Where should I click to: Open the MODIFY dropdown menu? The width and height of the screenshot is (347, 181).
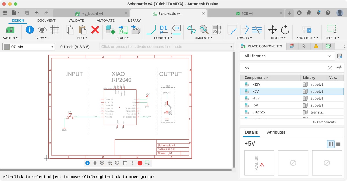[278, 38]
